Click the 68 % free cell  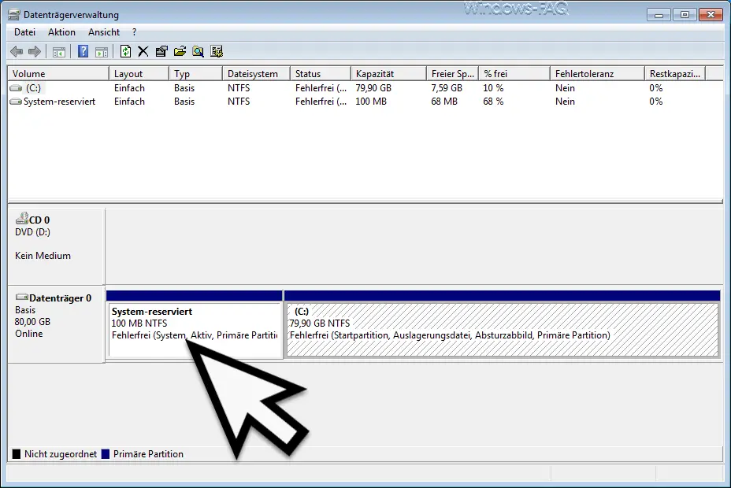(x=493, y=102)
